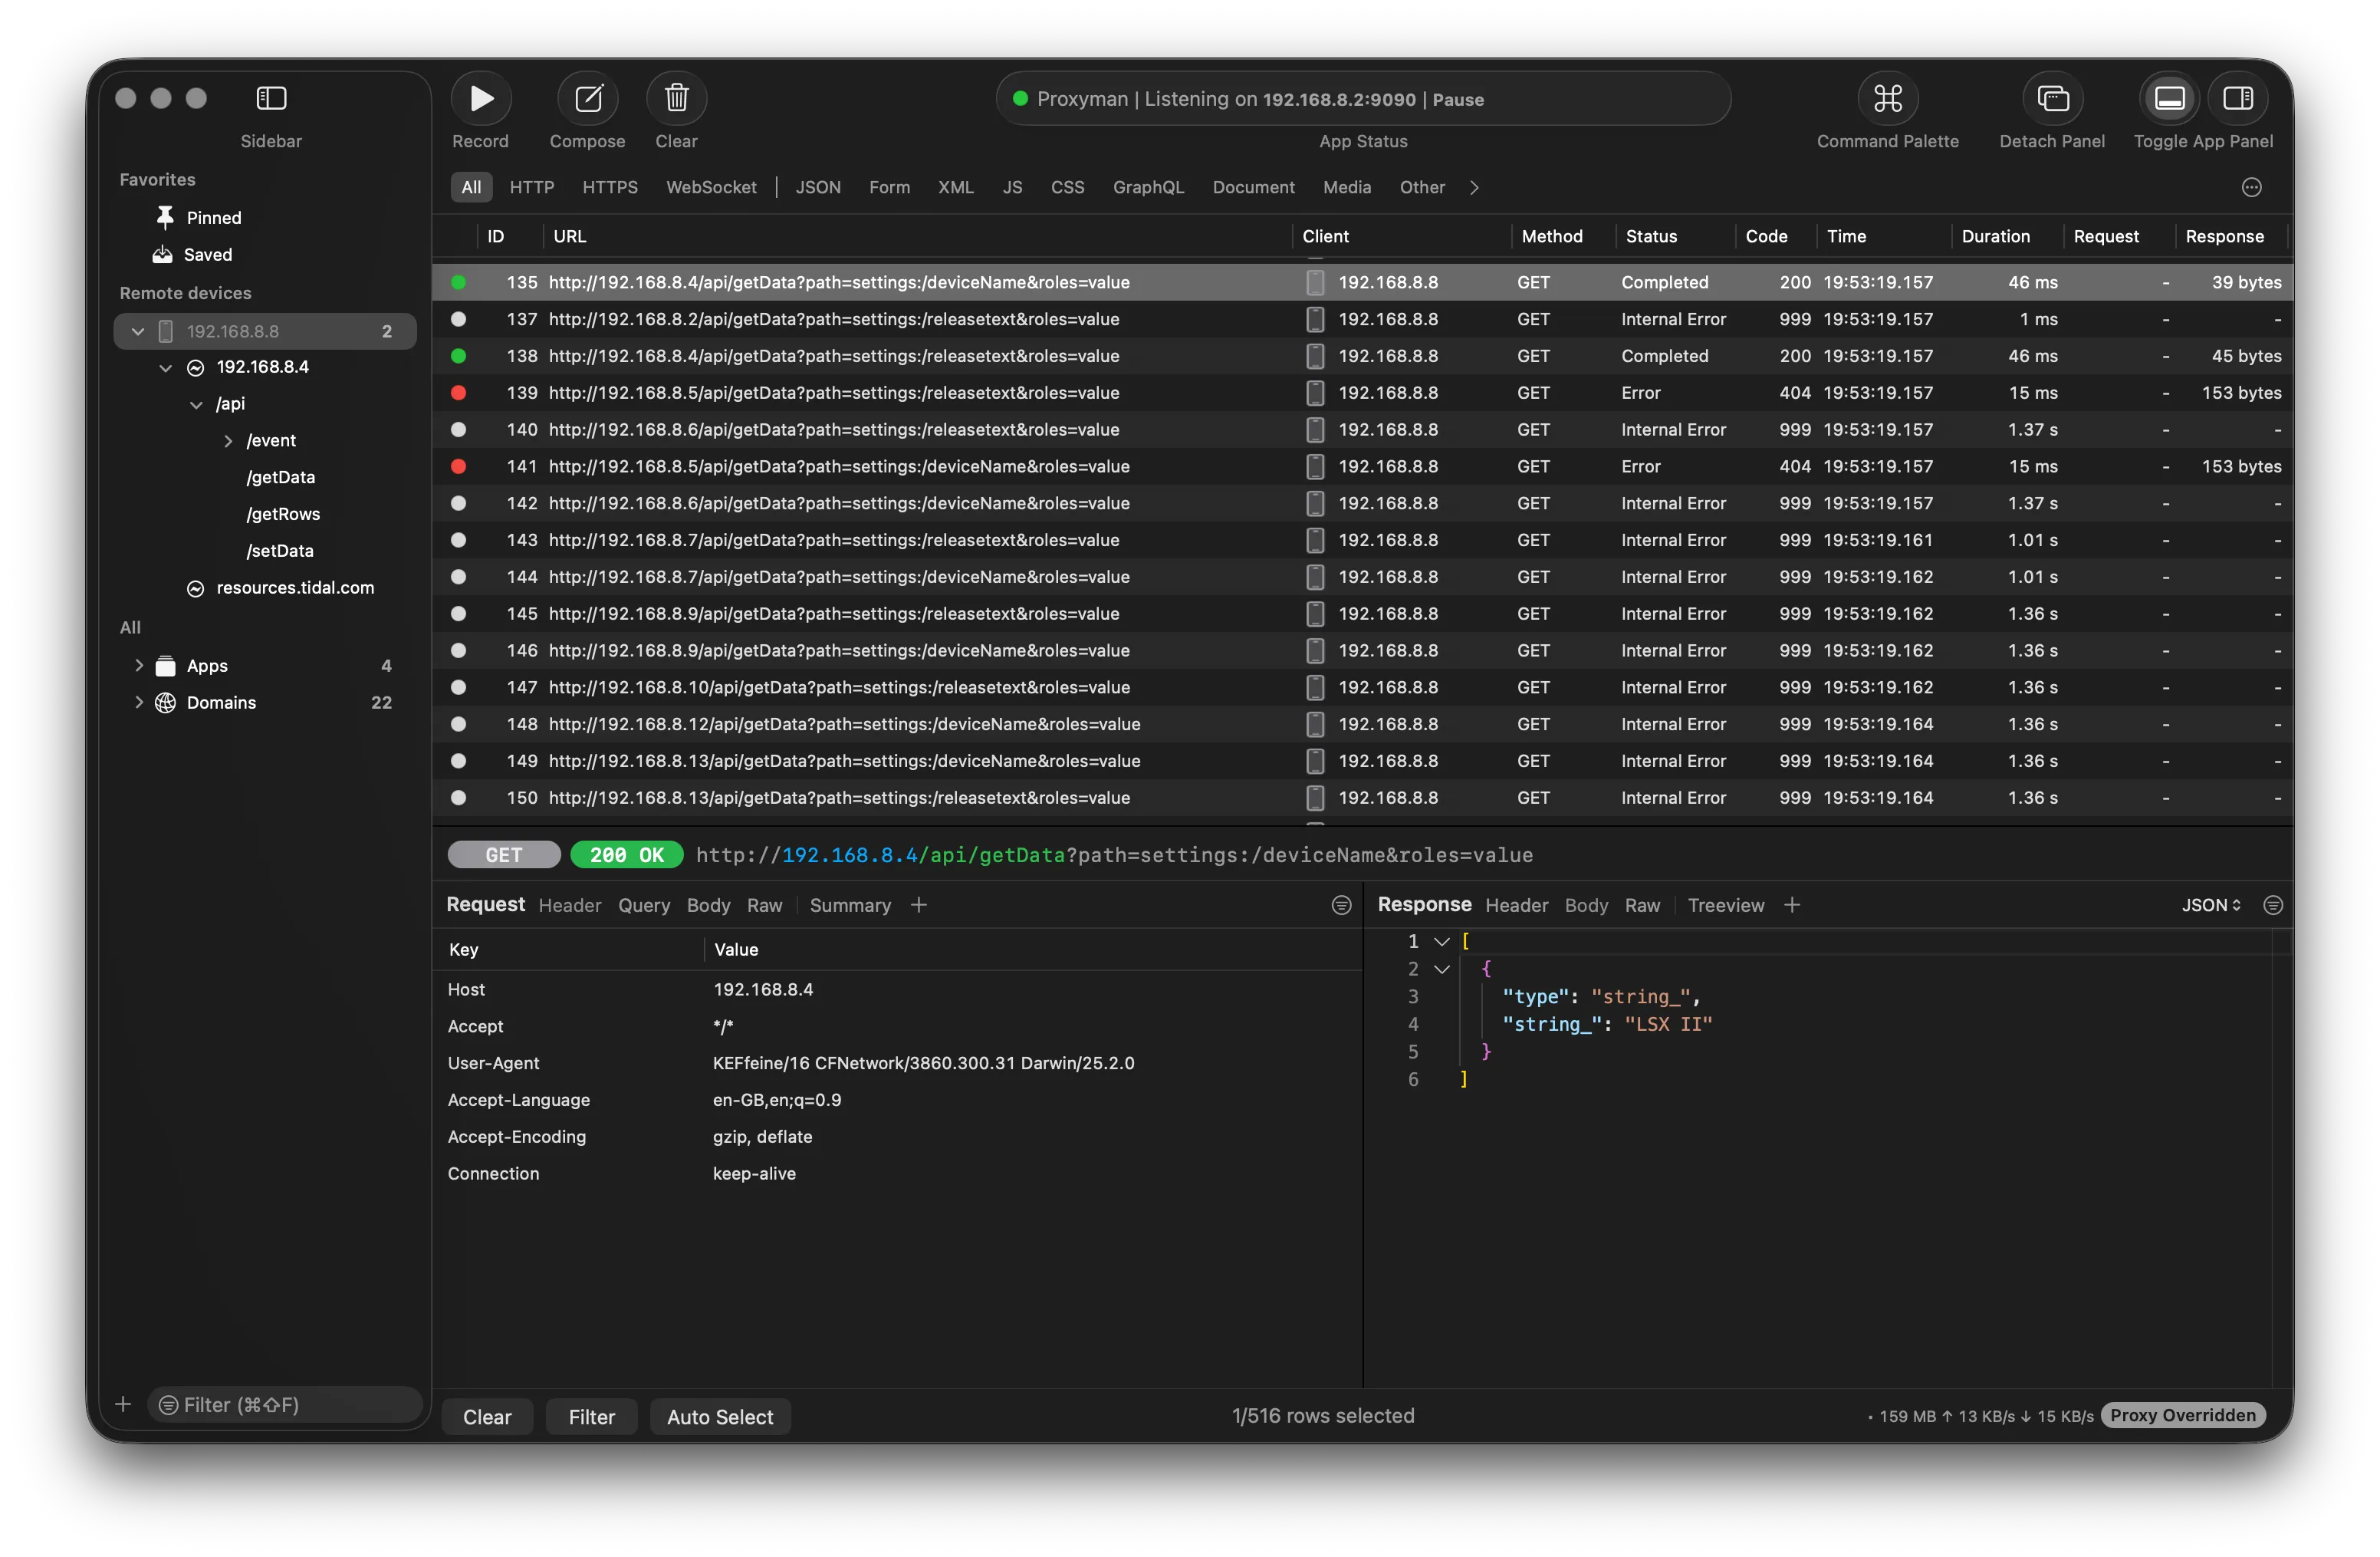Viewport: 2380px width, 1557px height.
Task: Open extra filter options via ellipsis icon
Action: pyautogui.click(x=2251, y=187)
